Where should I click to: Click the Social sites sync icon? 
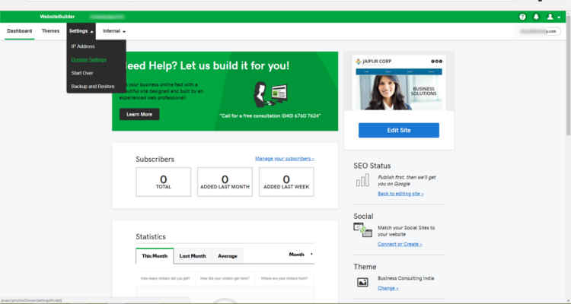[362, 231]
